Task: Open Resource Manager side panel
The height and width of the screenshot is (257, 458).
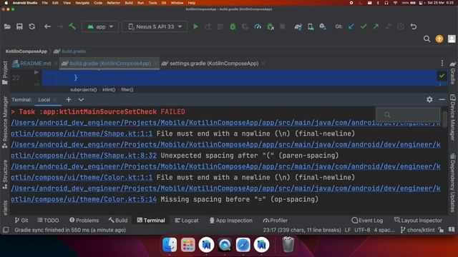Action: tap(5, 122)
